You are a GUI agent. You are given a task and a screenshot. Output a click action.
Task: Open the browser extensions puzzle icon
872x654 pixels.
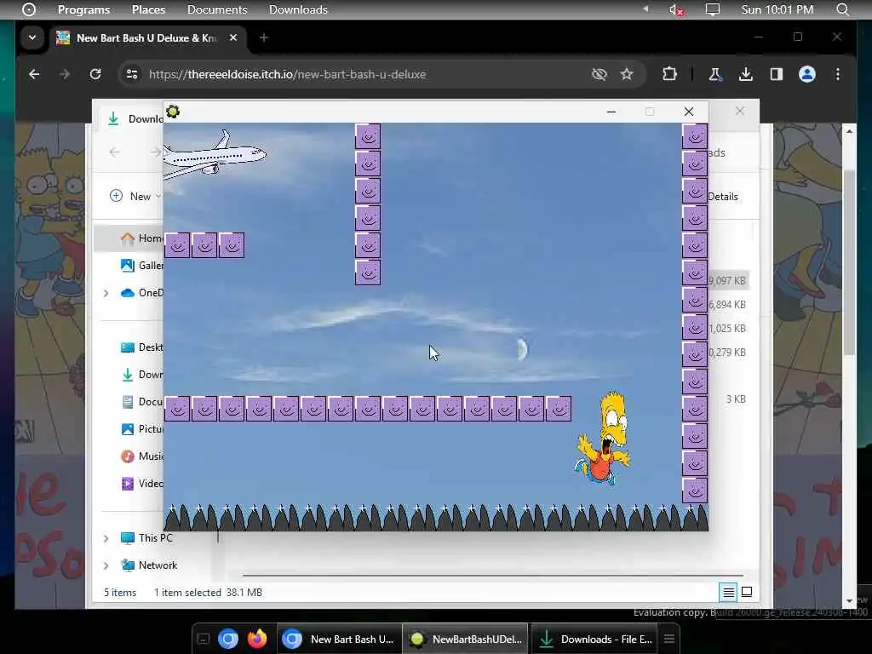tap(669, 74)
